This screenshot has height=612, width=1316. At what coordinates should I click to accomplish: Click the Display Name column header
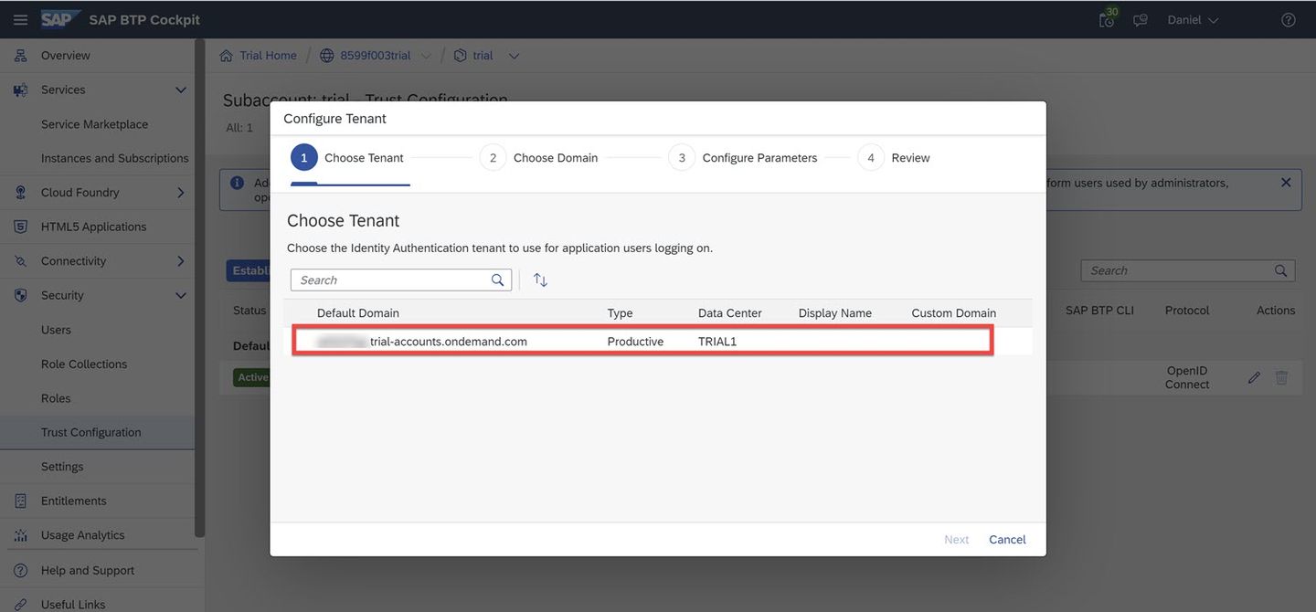click(x=834, y=313)
